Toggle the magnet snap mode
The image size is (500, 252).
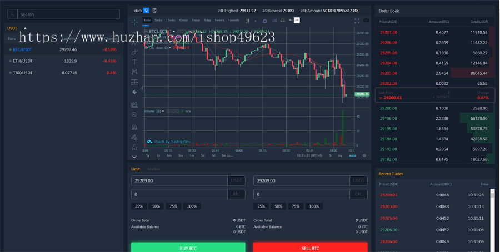[x=134, y=127]
